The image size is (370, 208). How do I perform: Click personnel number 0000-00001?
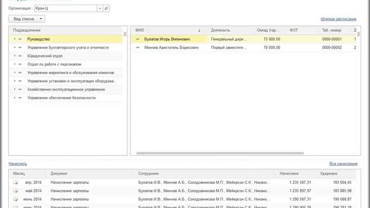point(332,39)
